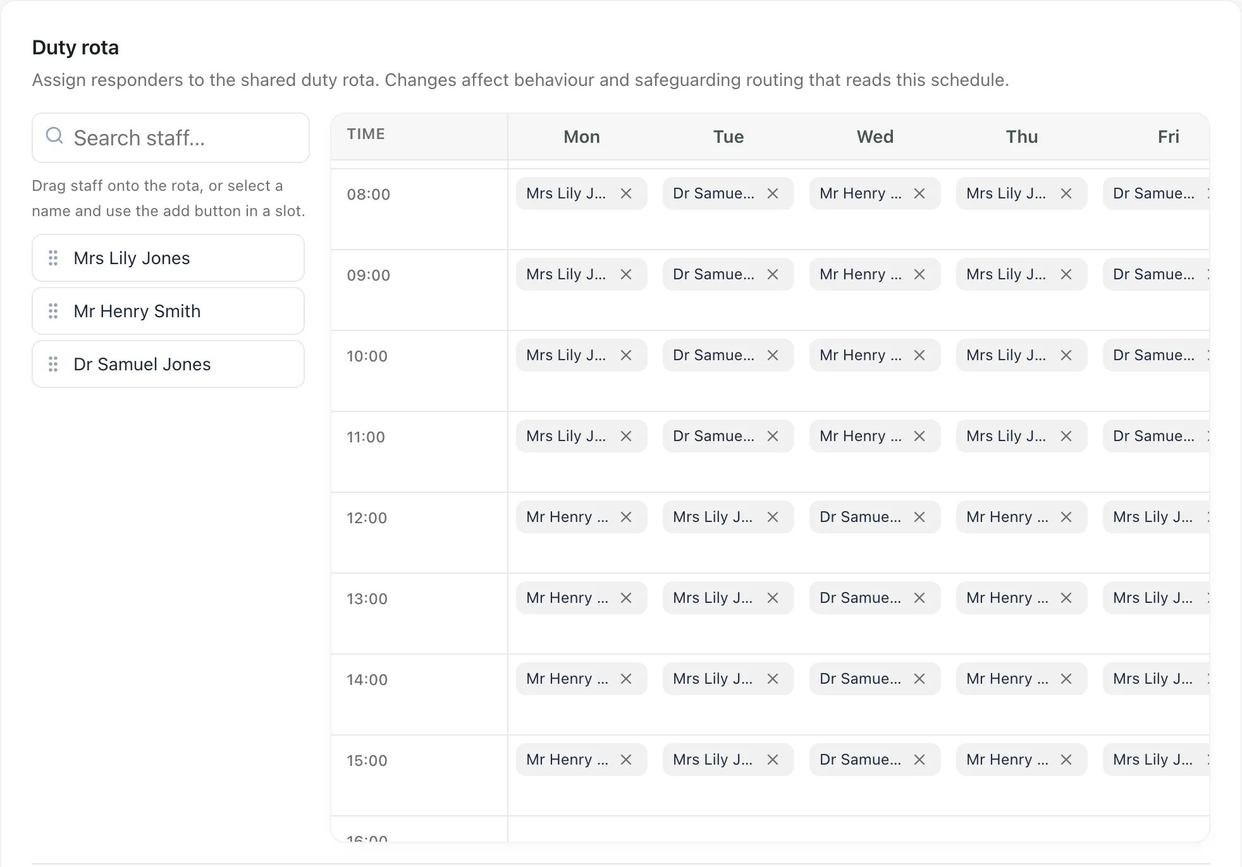Remove Mr Henry from Monday 15:00 slot
The width and height of the screenshot is (1242, 867).
coord(626,760)
